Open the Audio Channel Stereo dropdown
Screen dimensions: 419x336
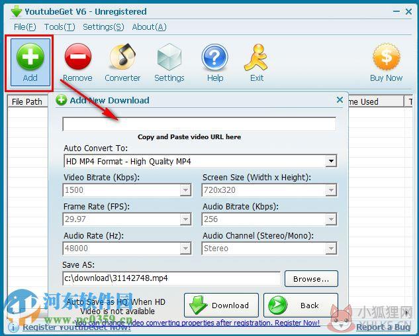[x=331, y=249]
